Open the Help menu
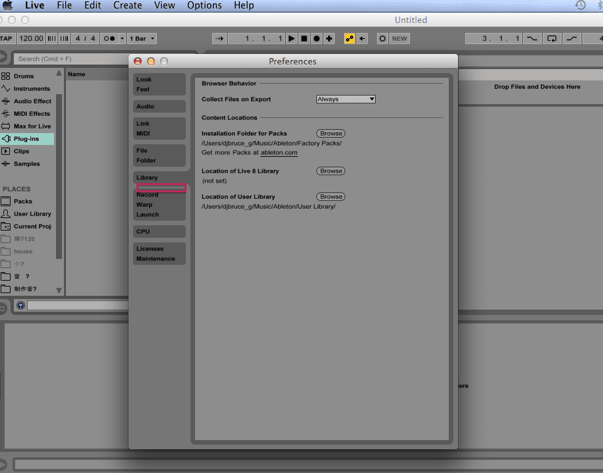This screenshot has height=473, width=603. (244, 5)
